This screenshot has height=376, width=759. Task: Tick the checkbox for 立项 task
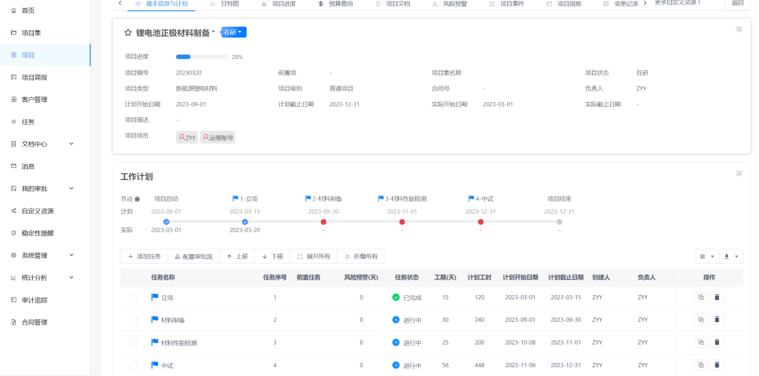(x=133, y=297)
